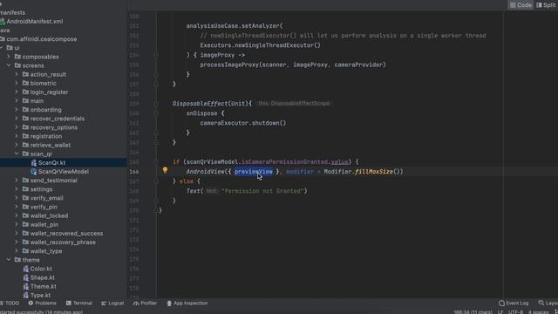Select the recover_credentials folder
This screenshot has width=558, height=314.
coord(58,119)
